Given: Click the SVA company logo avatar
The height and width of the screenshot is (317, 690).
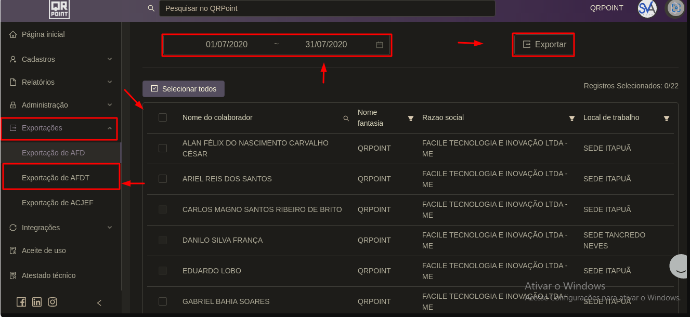Looking at the screenshot, I should click(647, 8).
